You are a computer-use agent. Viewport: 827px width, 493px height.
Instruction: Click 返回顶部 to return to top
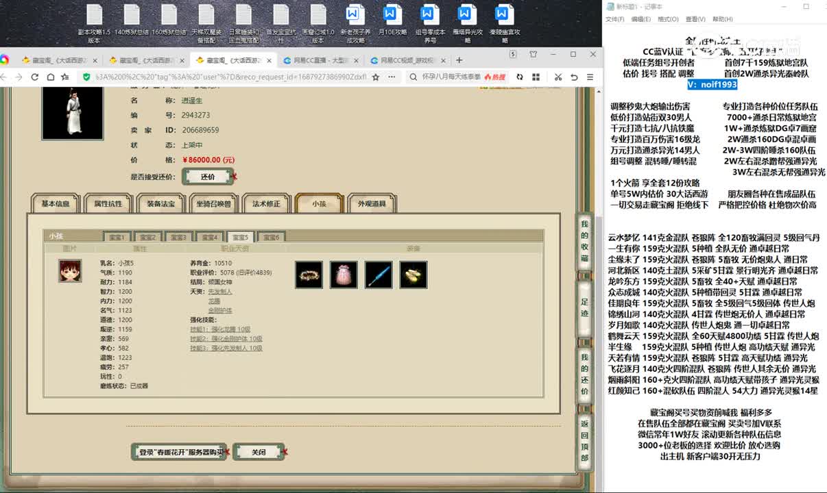click(584, 440)
